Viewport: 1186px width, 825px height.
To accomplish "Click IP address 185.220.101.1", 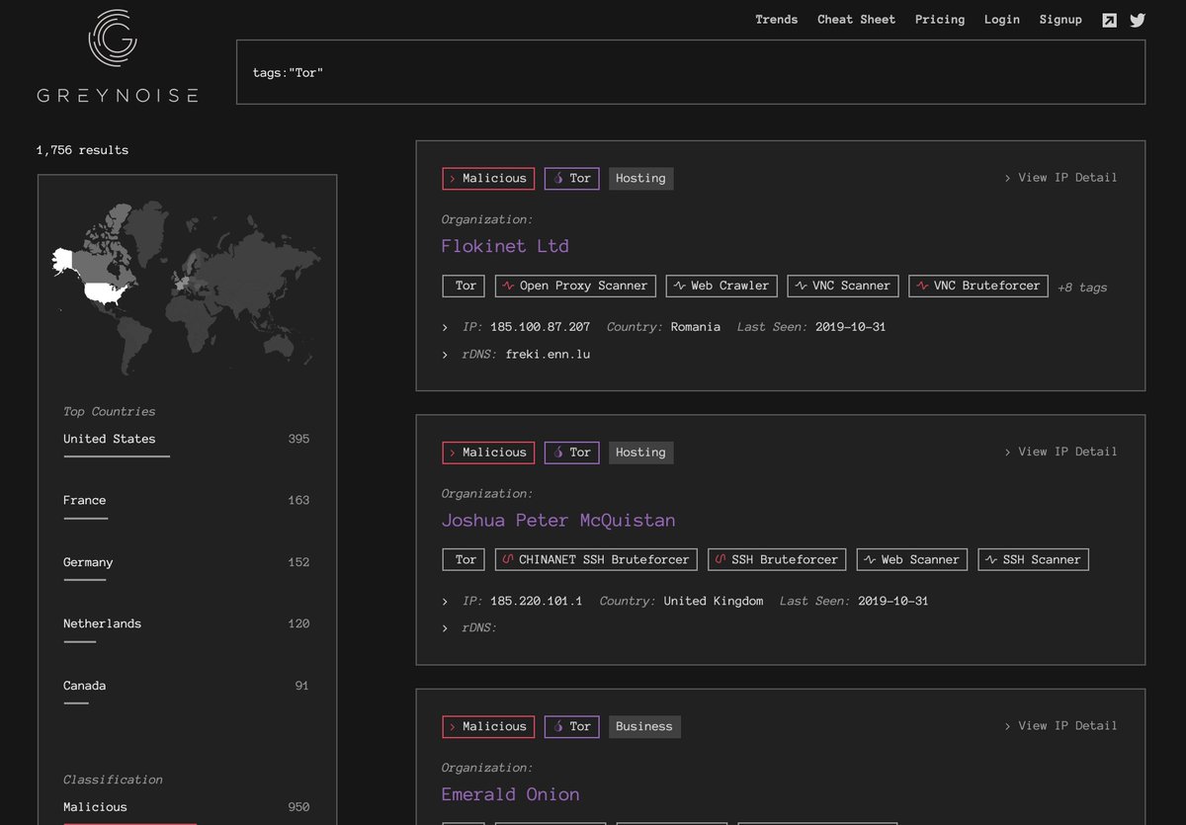I will click(537, 601).
